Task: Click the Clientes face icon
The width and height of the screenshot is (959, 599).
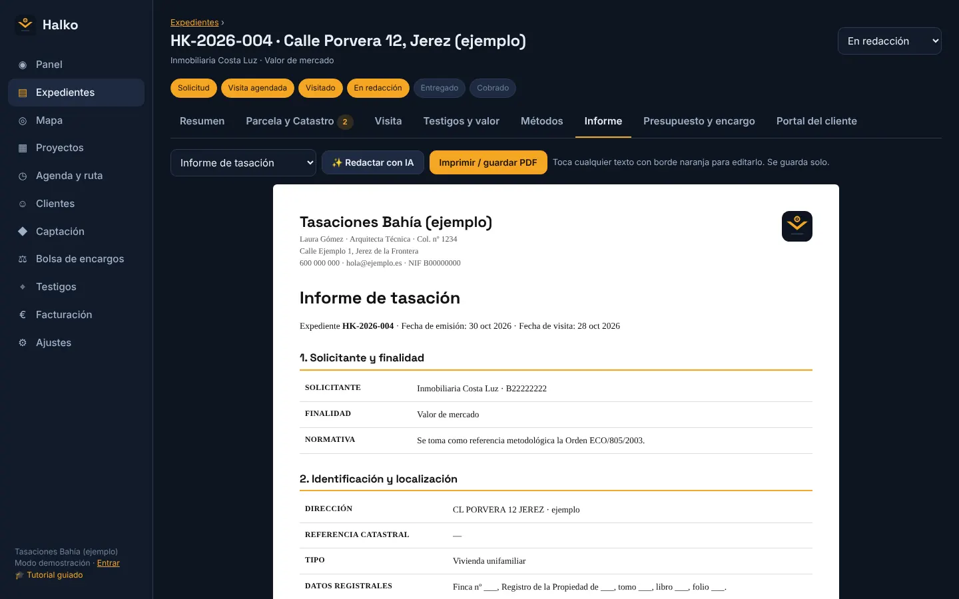Action: coord(23,204)
